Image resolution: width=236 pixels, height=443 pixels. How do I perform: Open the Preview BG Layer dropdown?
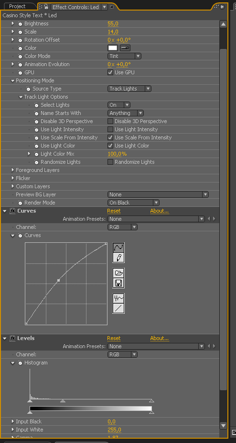pyautogui.click(x=158, y=194)
